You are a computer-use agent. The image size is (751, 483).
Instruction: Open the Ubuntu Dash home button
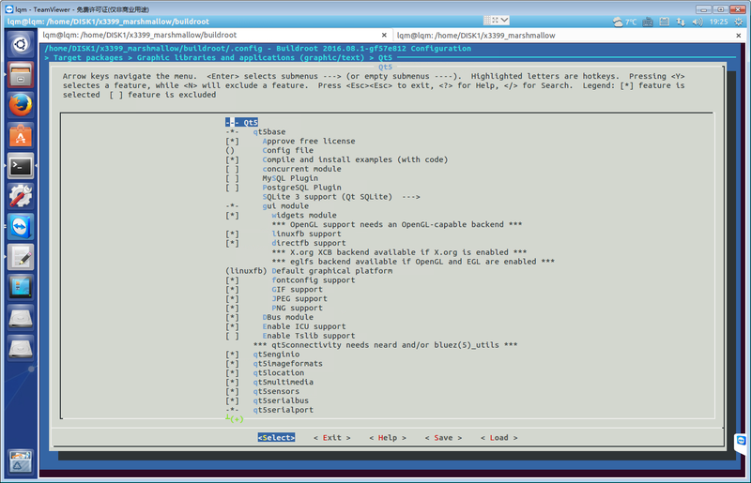21,44
